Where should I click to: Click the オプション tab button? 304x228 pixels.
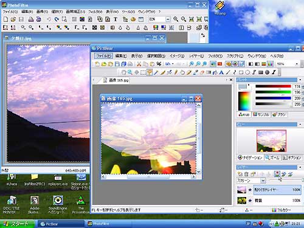[292, 157]
